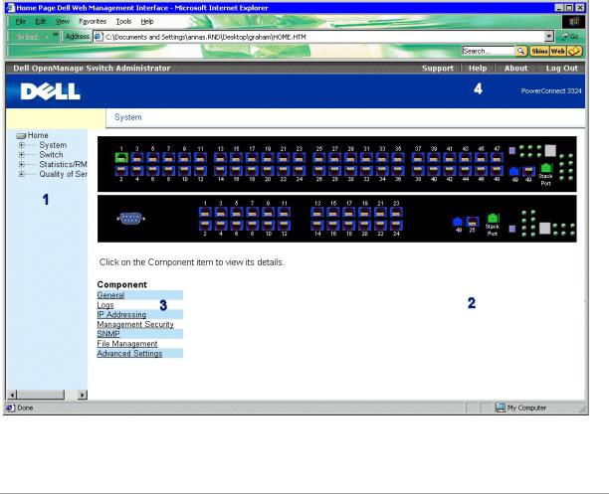Select port 1 in the 24-port unit

pos(205,212)
